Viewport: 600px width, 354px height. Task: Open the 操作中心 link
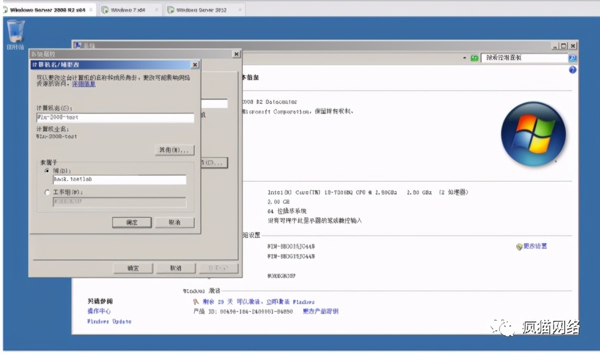[99, 311]
